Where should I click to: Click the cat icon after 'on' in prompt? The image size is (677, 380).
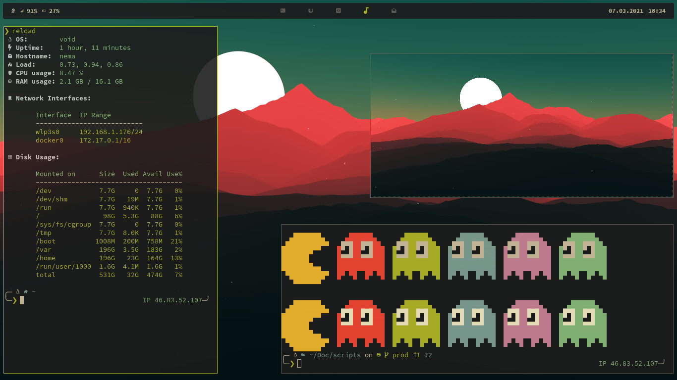(379, 355)
